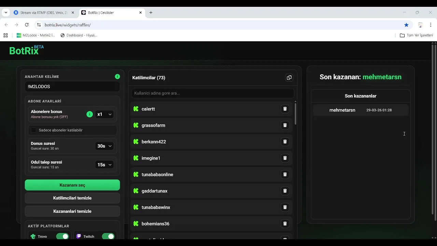Click participant search field
Image resolution: width=437 pixels, height=246 pixels.
(213, 93)
